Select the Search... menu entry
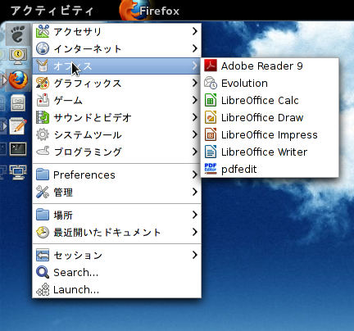354x331 pixels. 116,272
